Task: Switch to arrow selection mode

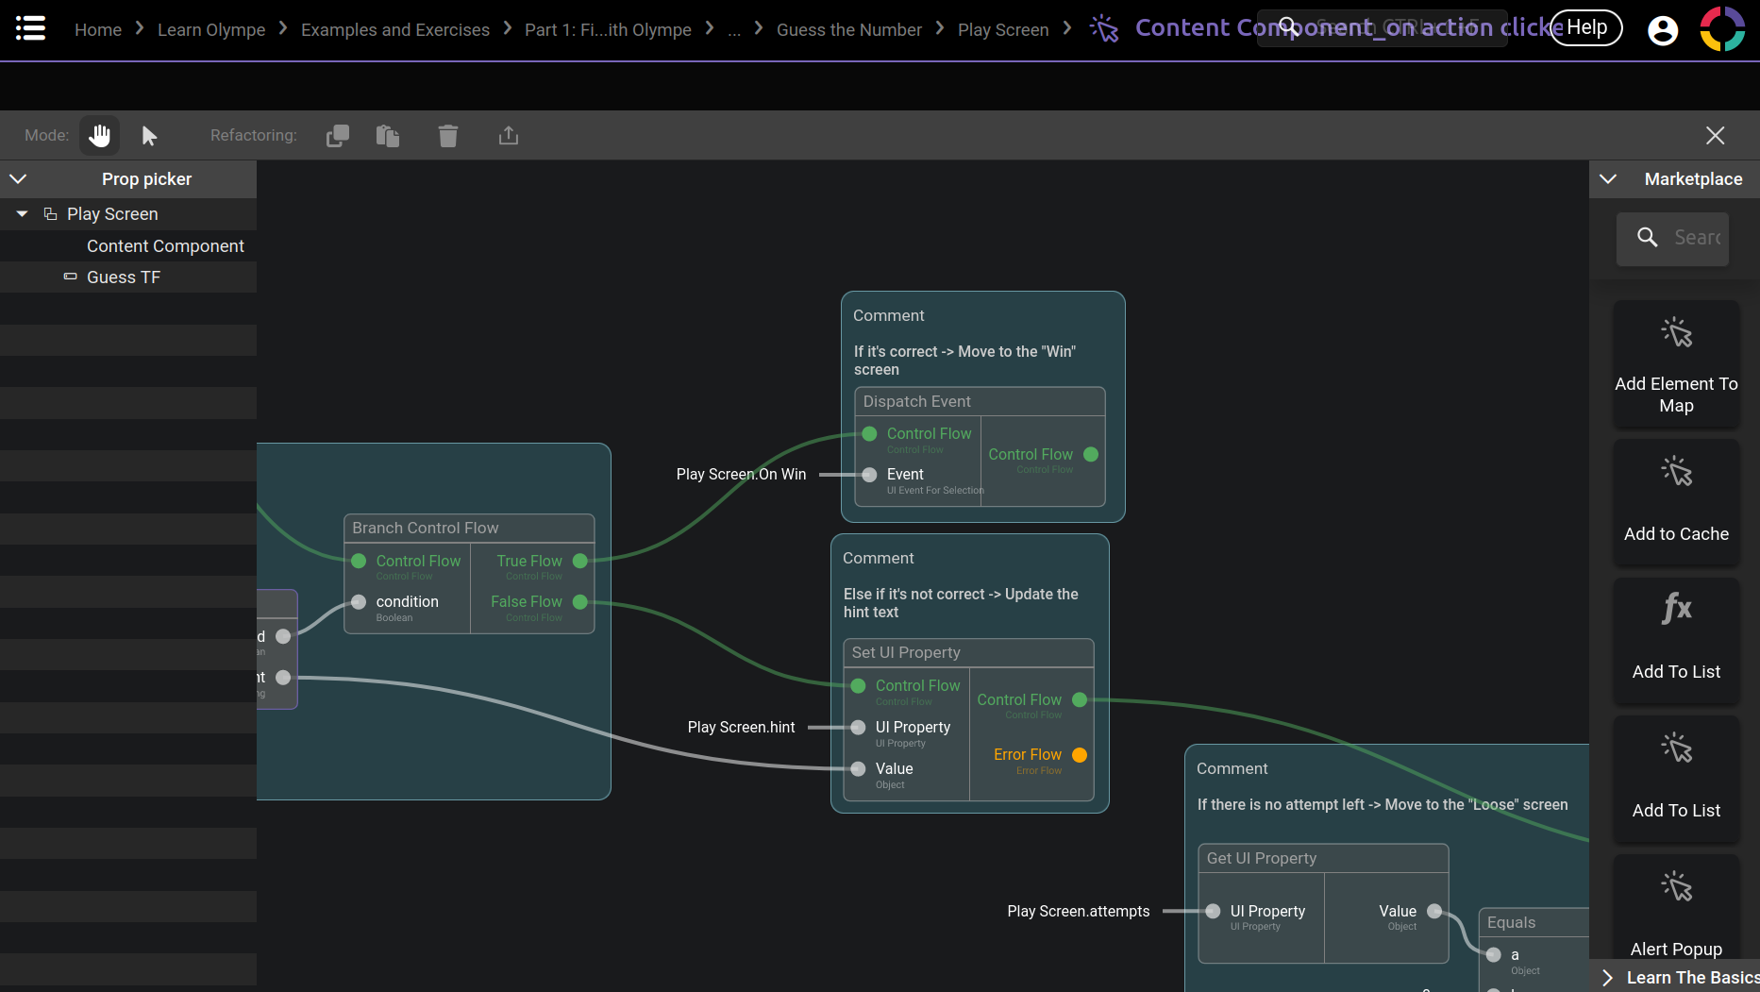Action: pos(149,136)
